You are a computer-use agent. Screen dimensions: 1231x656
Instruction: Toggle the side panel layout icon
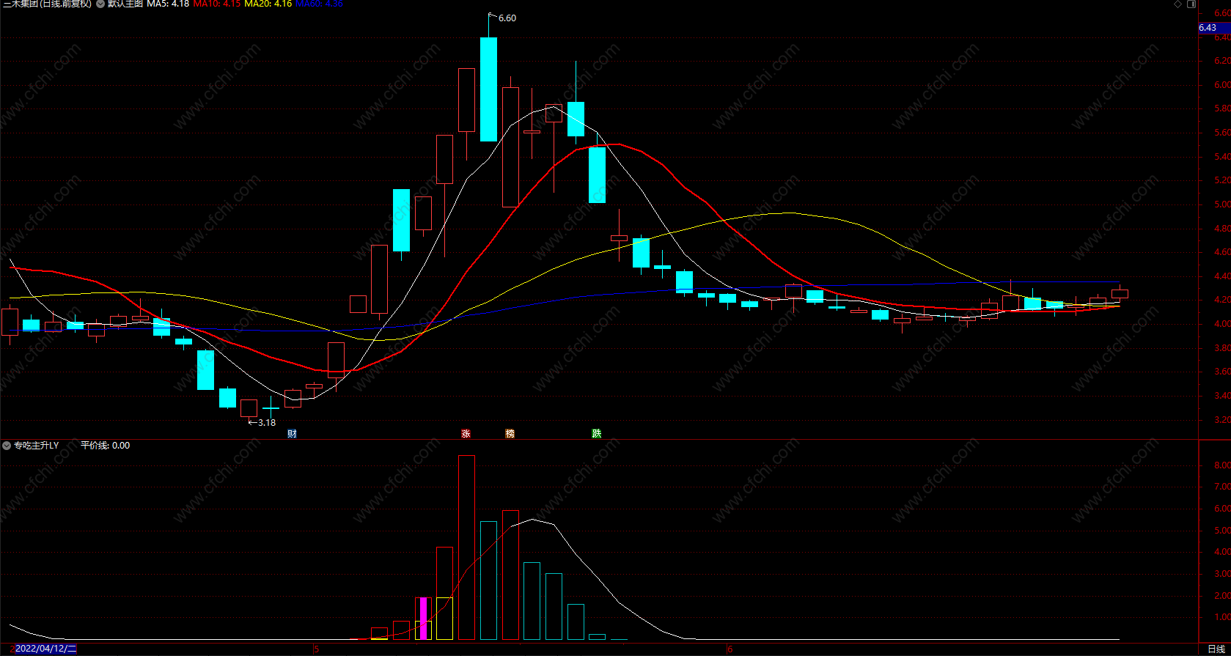(x=1191, y=4)
